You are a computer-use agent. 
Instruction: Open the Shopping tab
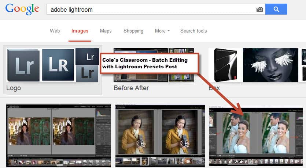[133, 31]
